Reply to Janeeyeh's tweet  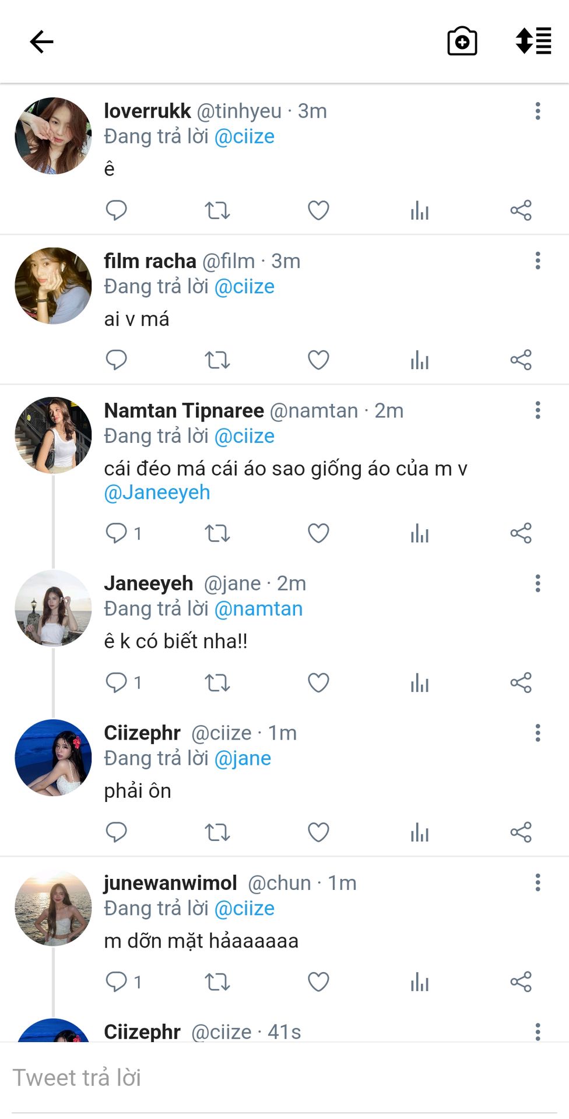pos(117,682)
